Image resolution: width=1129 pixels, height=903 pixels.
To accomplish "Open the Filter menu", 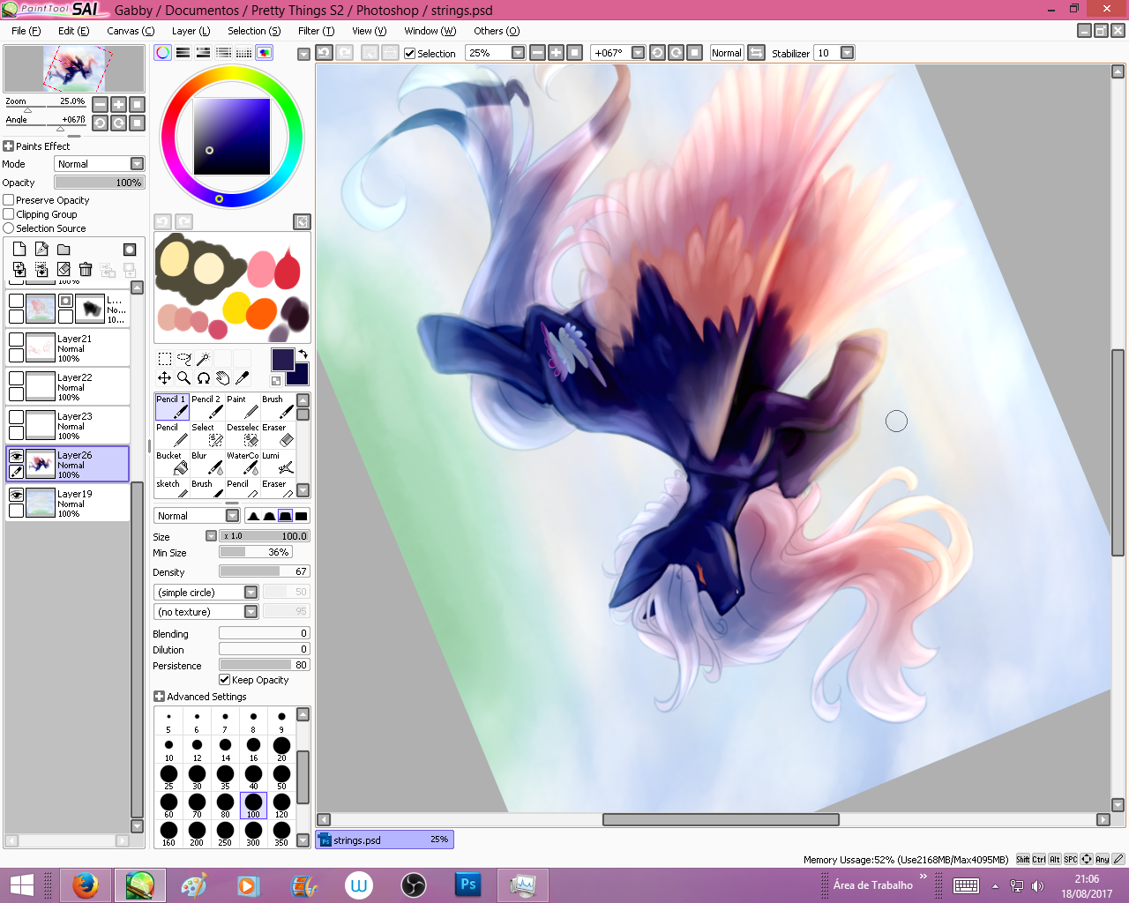I will click(317, 31).
